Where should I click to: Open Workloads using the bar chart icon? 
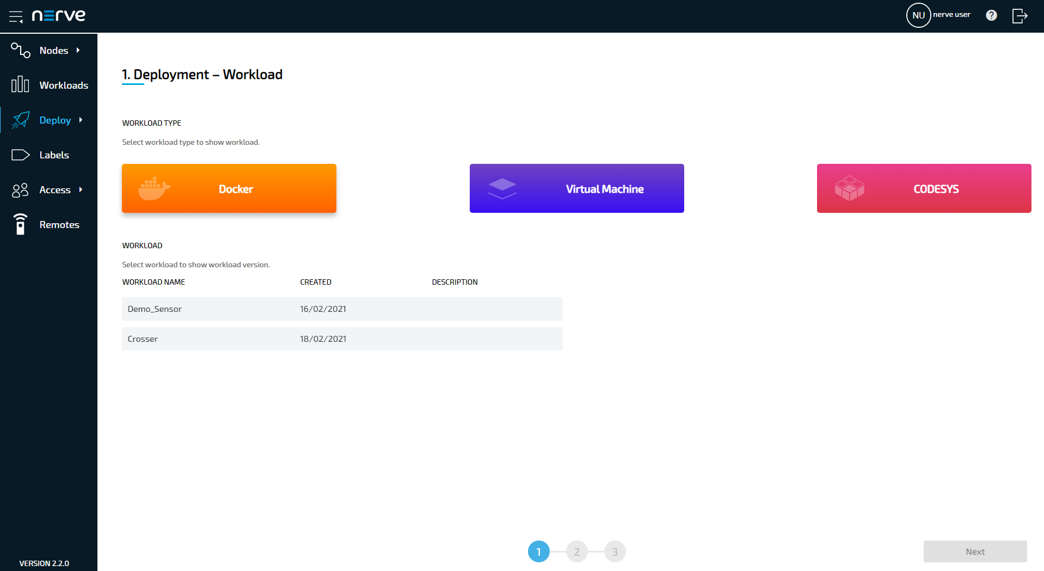[x=20, y=85]
